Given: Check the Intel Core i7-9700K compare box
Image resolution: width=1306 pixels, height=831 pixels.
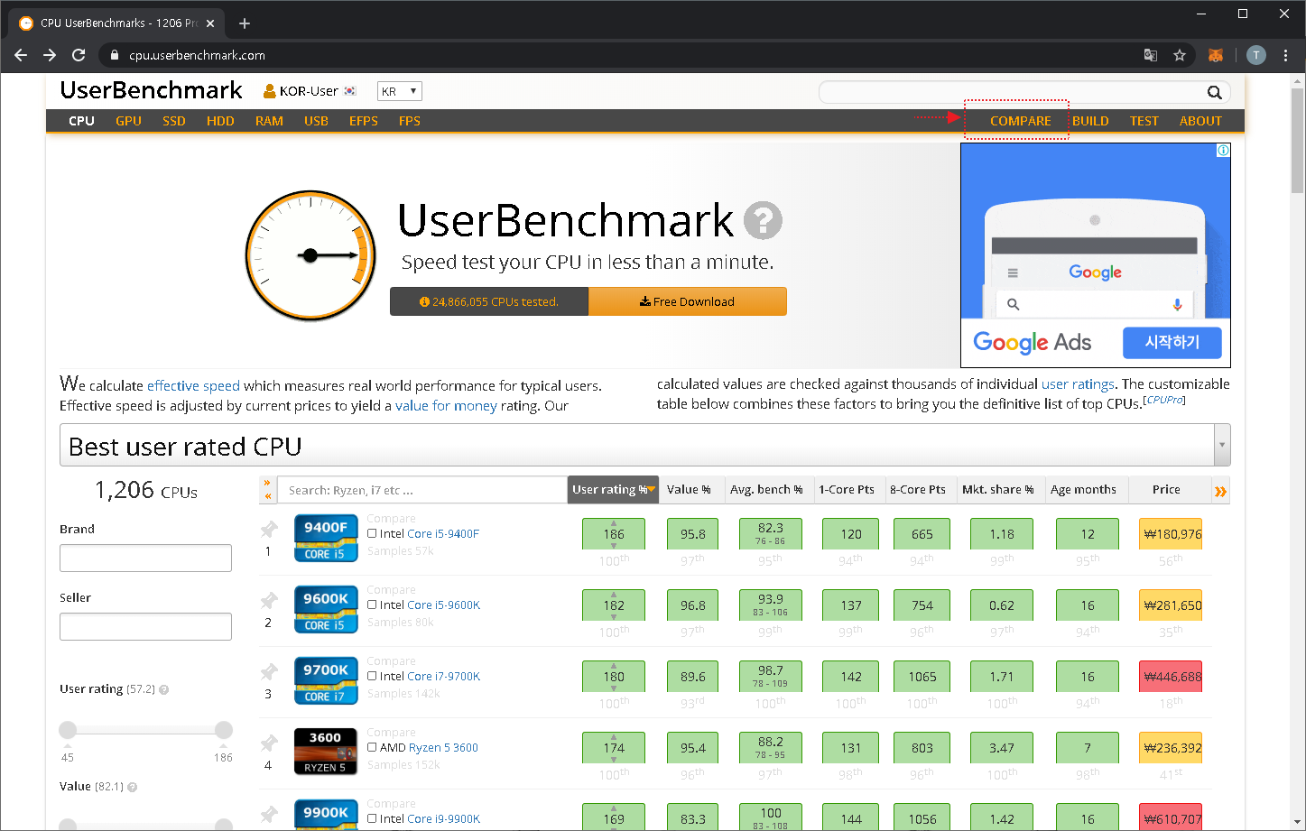Looking at the screenshot, I should pos(372,676).
